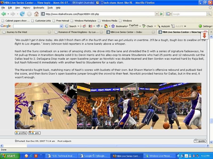
Task: Click the PageRank indicator
Action: [x=134, y=26]
